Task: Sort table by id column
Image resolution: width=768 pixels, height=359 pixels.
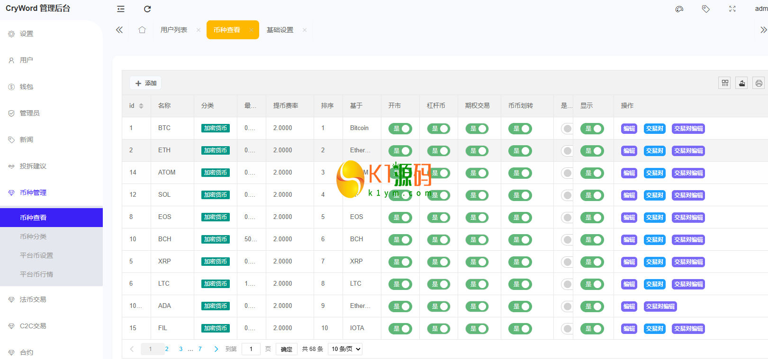Action: (141, 106)
